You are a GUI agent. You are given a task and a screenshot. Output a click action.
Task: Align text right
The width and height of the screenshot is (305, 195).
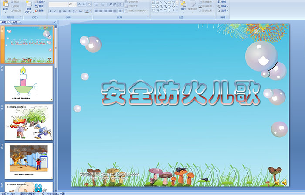click(105, 11)
